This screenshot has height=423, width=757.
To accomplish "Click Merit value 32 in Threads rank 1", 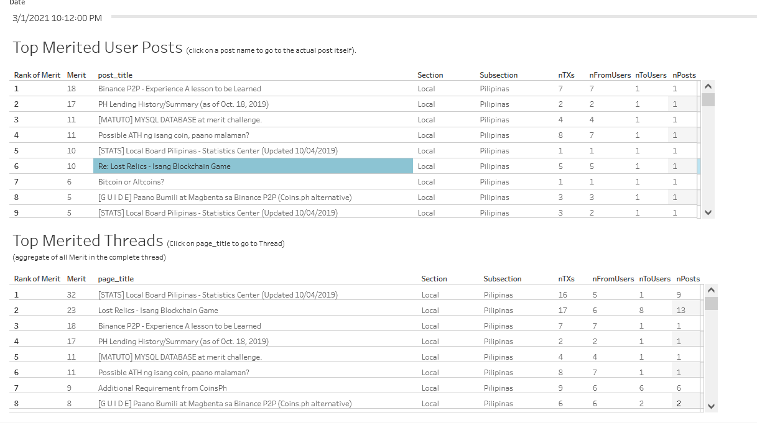I will tap(72, 295).
